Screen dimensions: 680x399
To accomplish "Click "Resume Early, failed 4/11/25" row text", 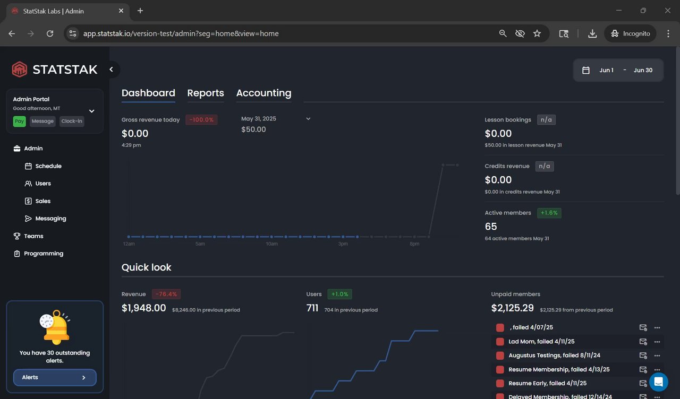I will click(x=548, y=383).
